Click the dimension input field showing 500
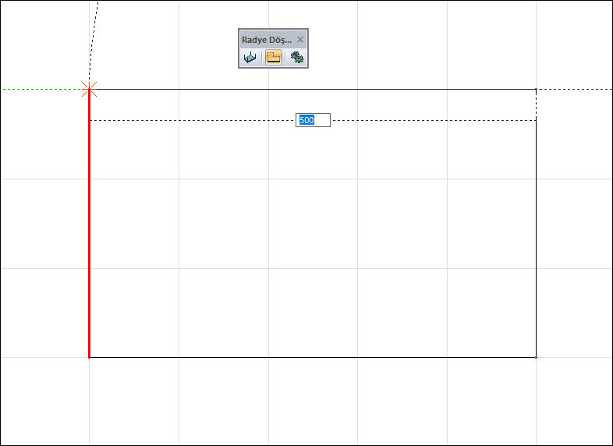The height and width of the screenshot is (446, 613). [x=313, y=120]
